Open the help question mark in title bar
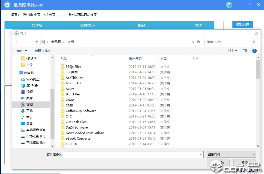This screenshot has width=264, height=174. (x=229, y=5)
